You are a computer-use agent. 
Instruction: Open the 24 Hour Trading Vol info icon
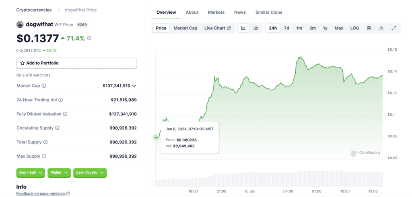click(60, 100)
